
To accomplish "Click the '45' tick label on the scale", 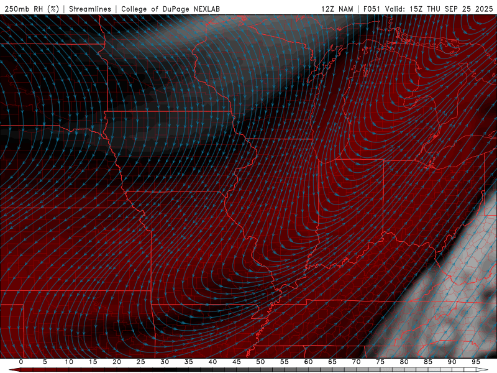I will [x=237, y=362].
